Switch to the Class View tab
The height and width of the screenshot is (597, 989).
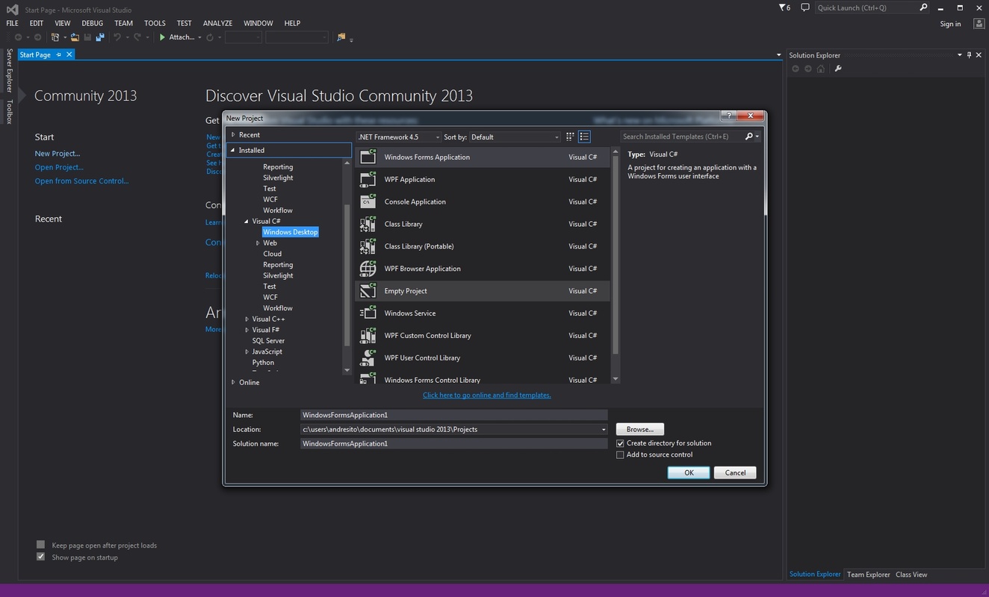coord(911,575)
